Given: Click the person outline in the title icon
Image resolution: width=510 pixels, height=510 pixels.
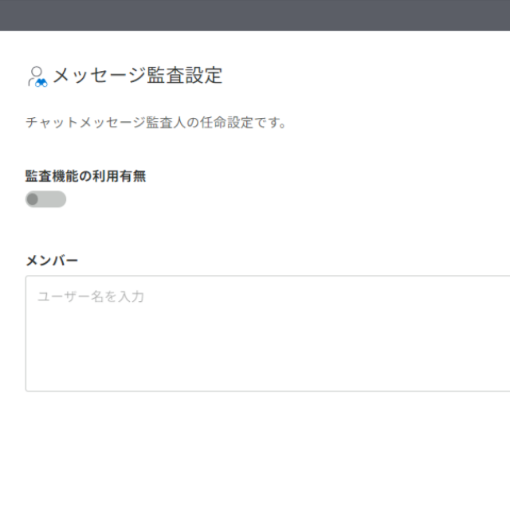Looking at the screenshot, I should [x=35, y=75].
